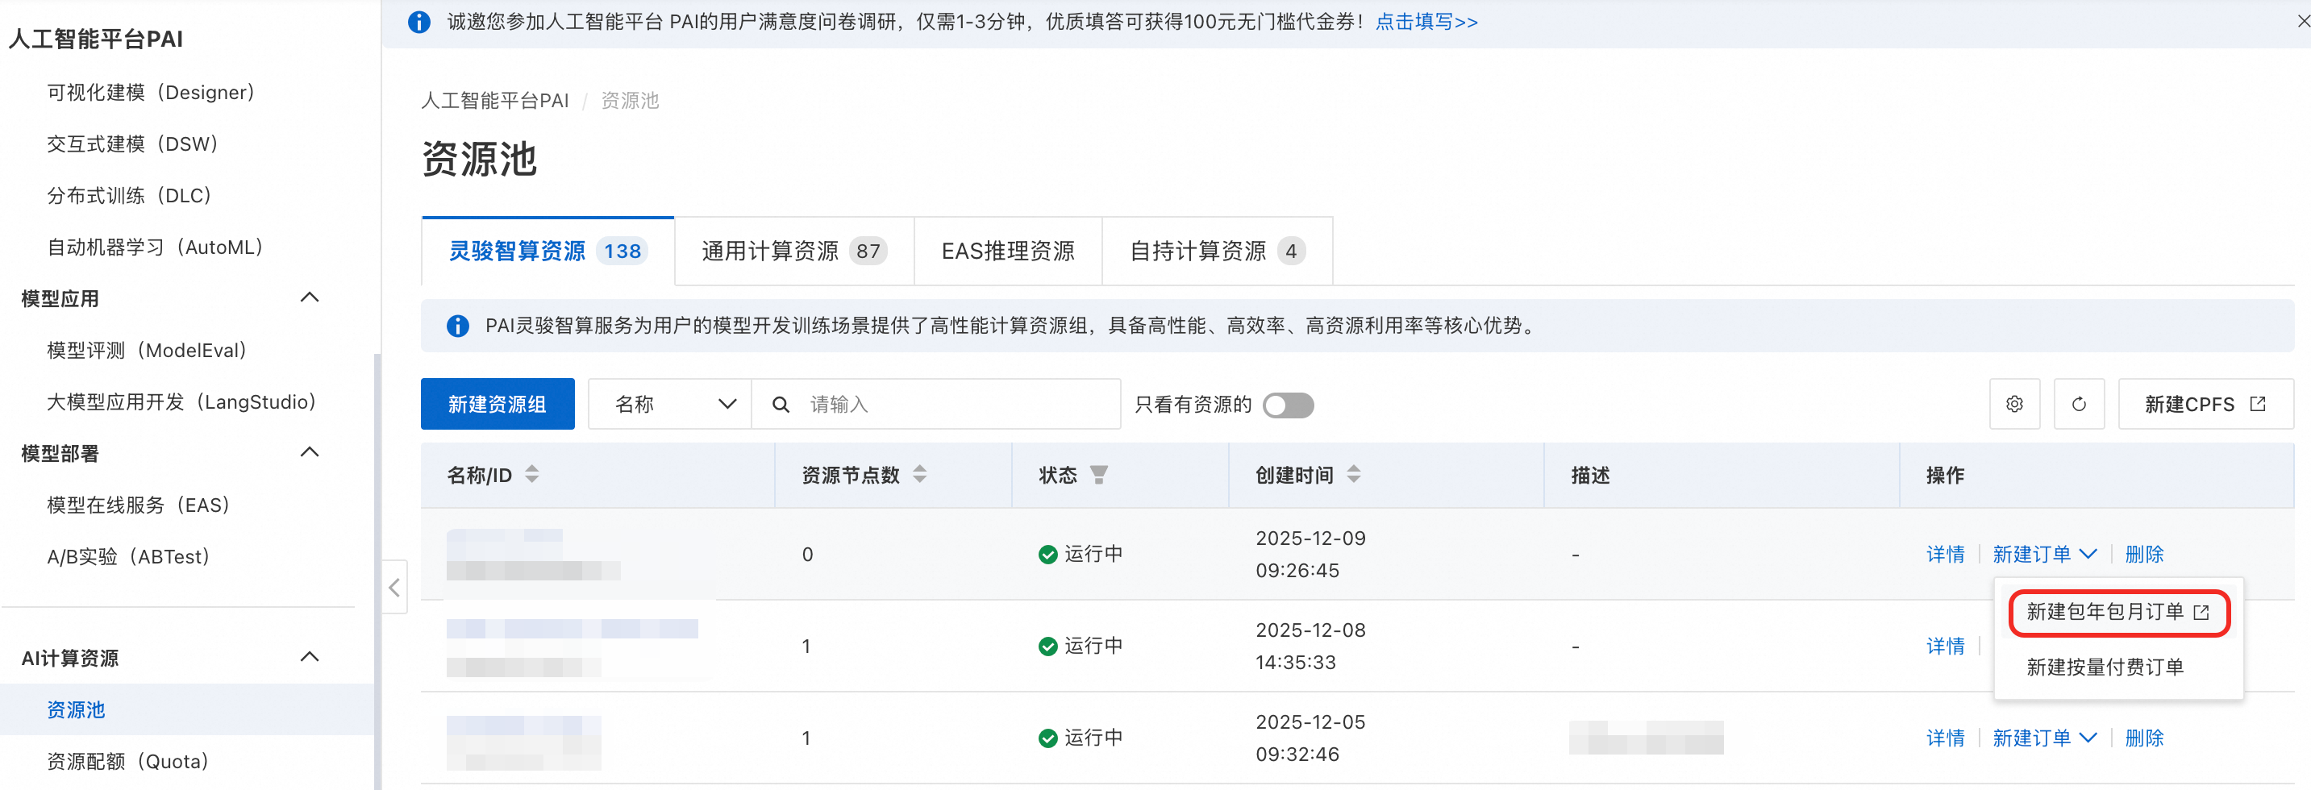2311x790 pixels.
Task: Choose 新建包年包月订单 menu option
Action: click(x=2117, y=613)
